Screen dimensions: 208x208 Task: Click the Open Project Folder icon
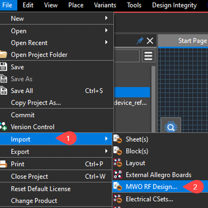(3, 55)
